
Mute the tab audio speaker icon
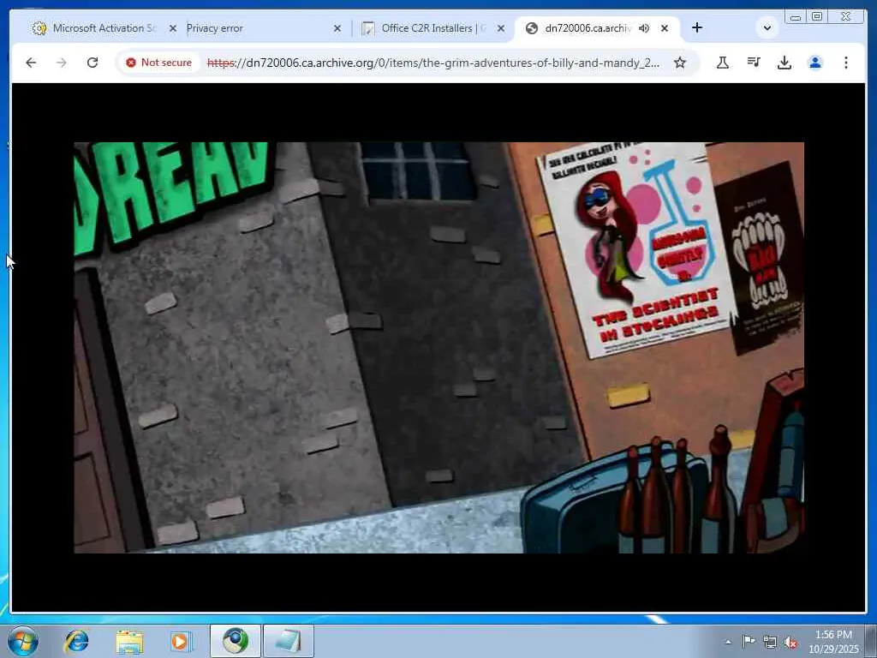click(x=644, y=28)
